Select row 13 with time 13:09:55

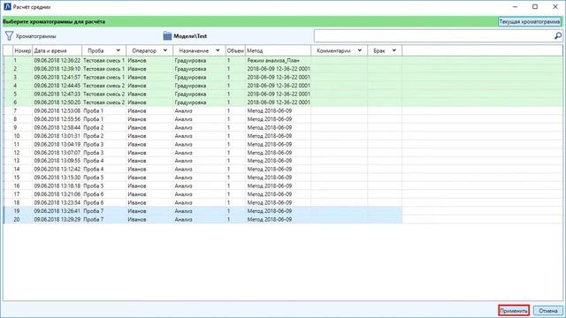point(203,161)
